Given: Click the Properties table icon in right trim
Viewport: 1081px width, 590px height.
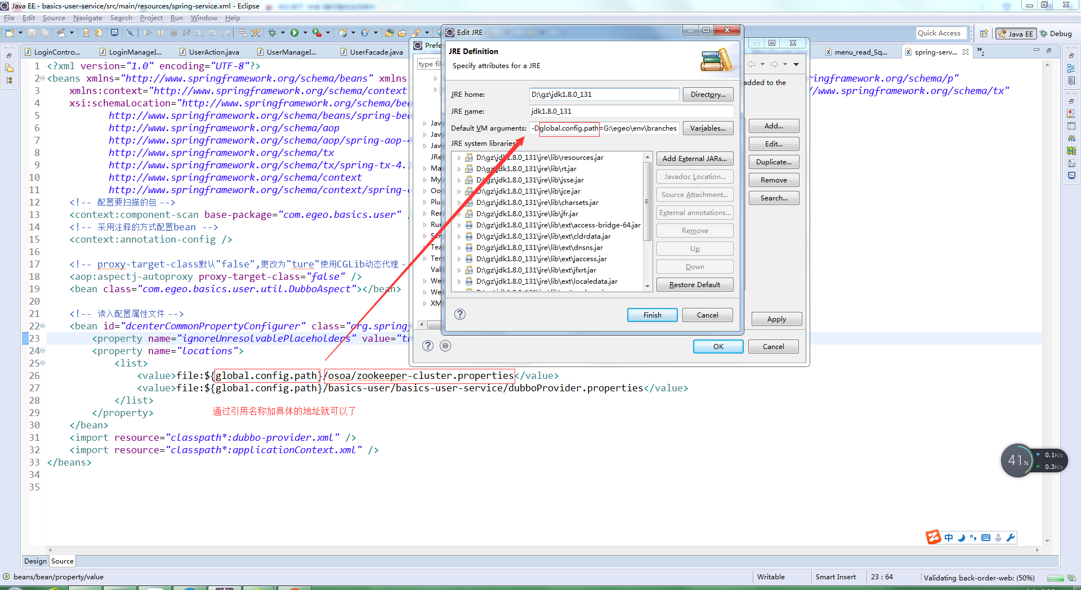Looking at the screenshot, I should [1071, 126].
